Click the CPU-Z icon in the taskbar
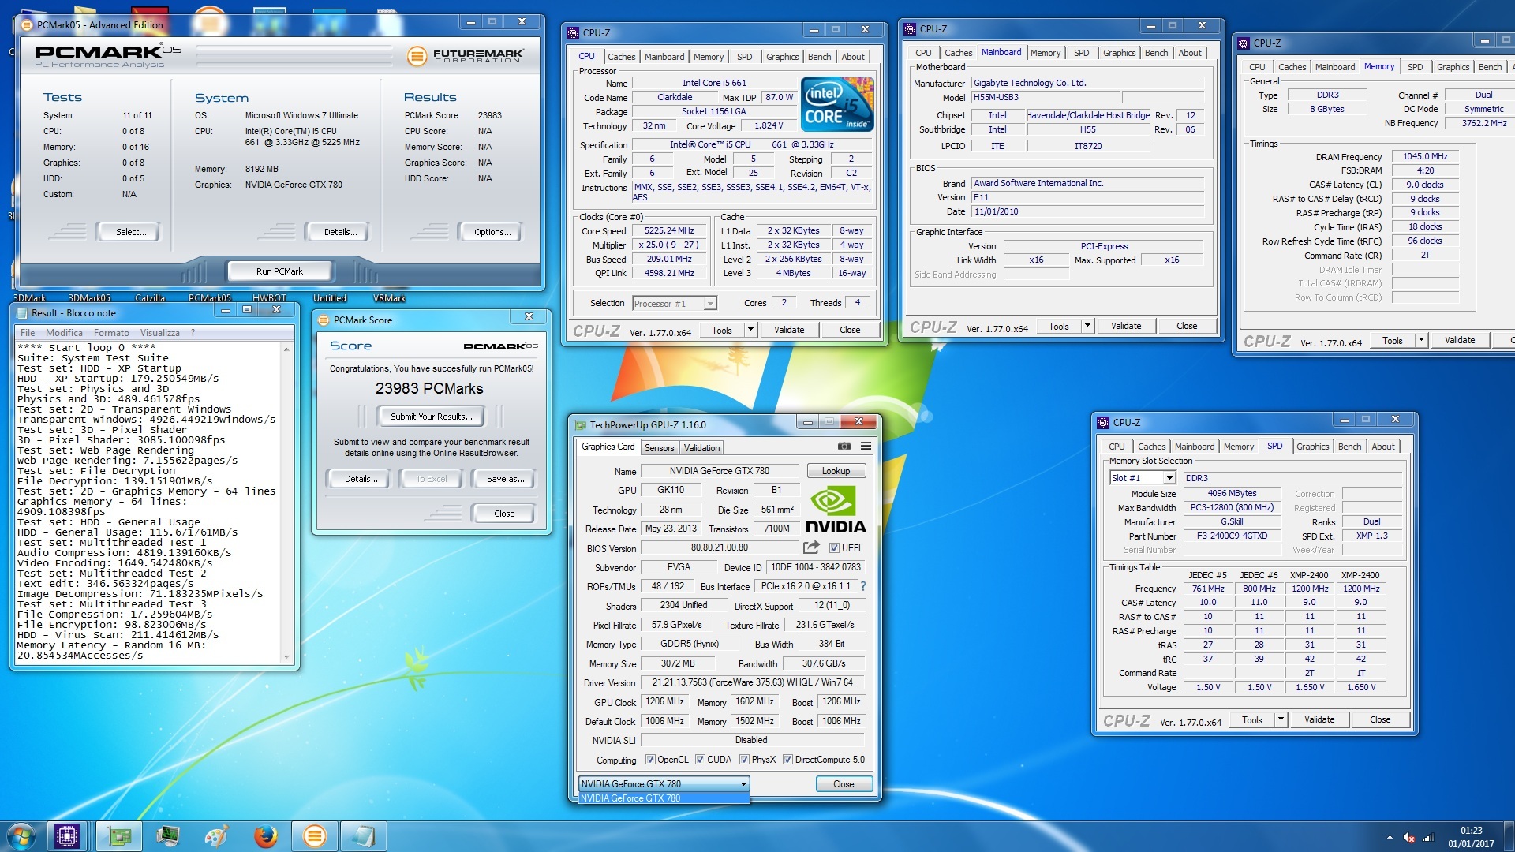The image size is (1515, 852). [x=67, y=835]
